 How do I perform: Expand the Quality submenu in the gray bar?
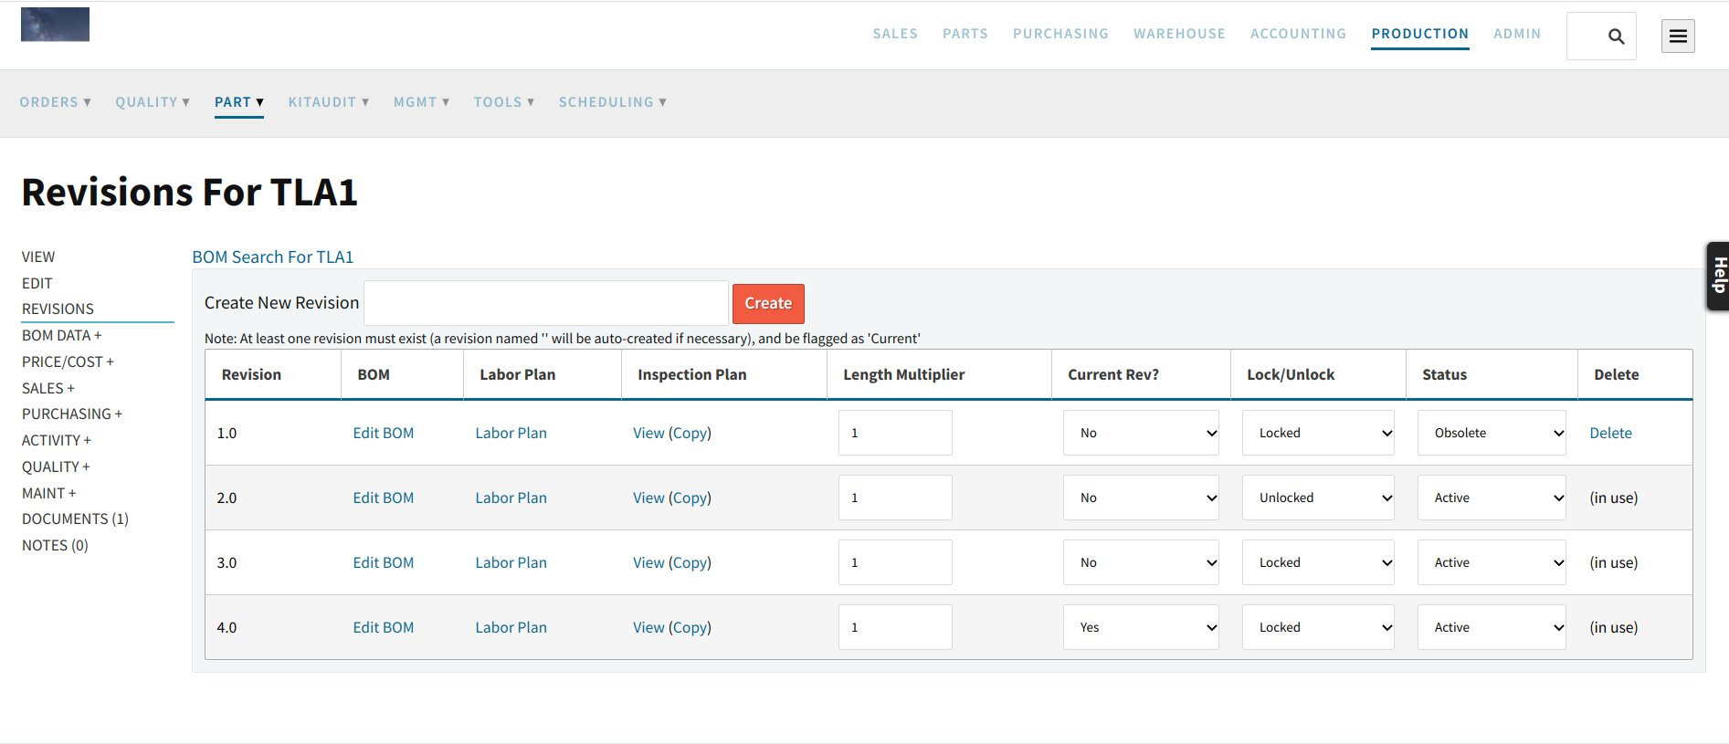click(x=153, y=102)
